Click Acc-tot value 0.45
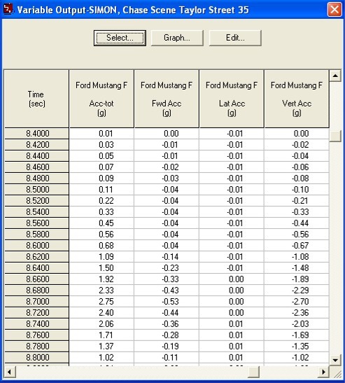 [x=101, y=223]
